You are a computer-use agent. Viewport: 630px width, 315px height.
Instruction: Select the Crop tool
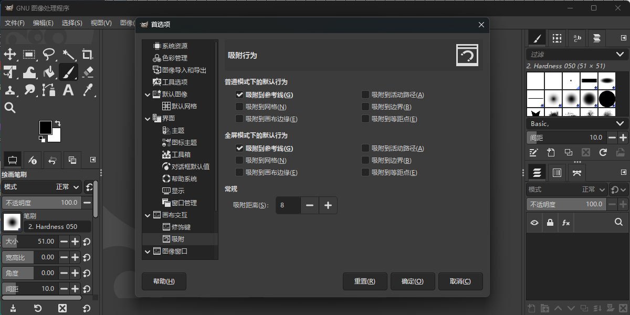coord(87,55)
